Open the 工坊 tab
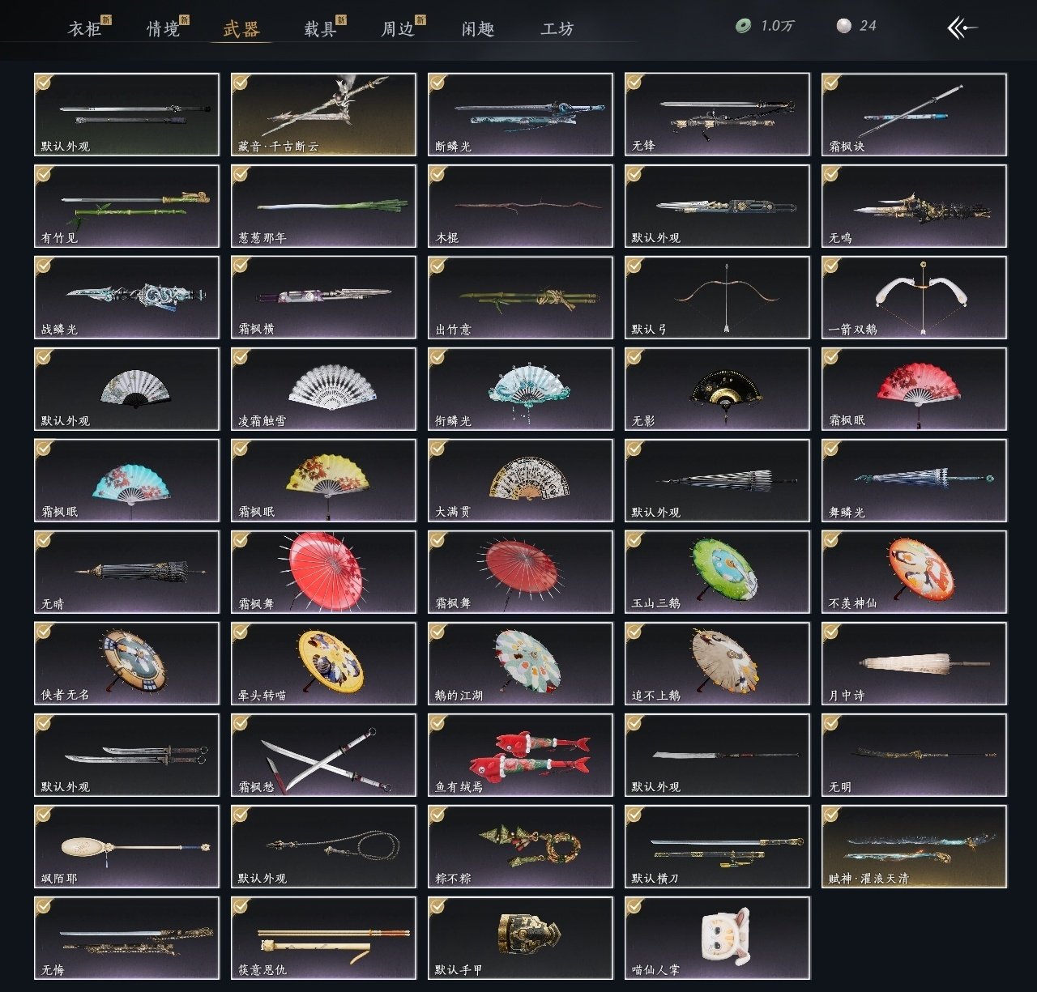The height and width of the screenshot is (992, 1037). (557, 29)
